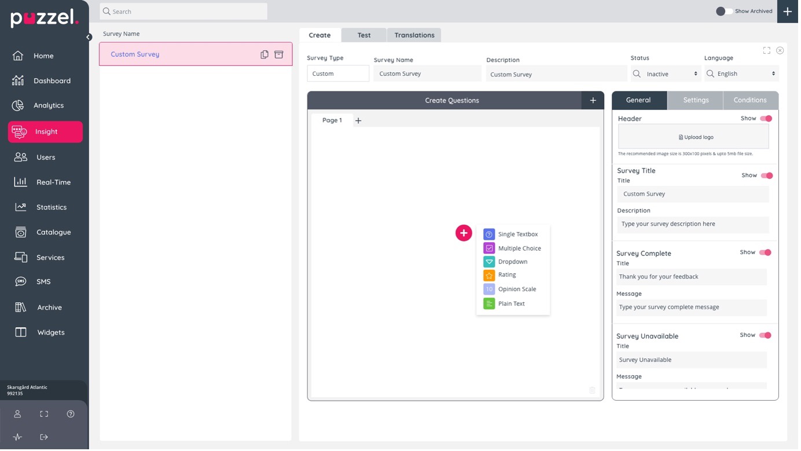Screen dimensions: 801x451
Task: Click the pink plus add-question button
Action: (465, 233)
